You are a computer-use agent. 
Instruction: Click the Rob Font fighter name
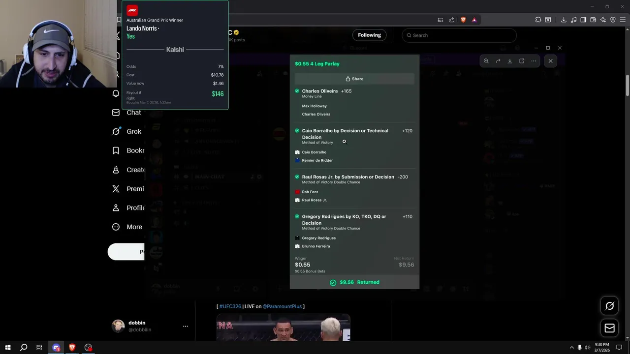(x=310, y=192)
